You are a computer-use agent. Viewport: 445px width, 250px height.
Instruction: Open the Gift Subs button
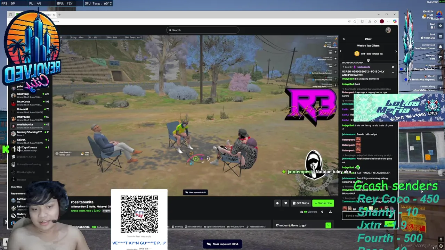pyautogui.click(x=300, y=203)
